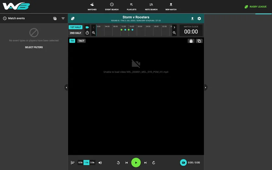The height and width of the screenshot is (170, 272).
Task: Jump forward with the forward-skip icon
Action: [153, 163]
